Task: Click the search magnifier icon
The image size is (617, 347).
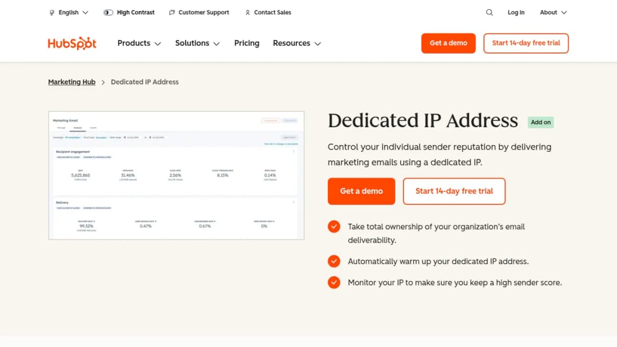Action: [x=489, y=13]
